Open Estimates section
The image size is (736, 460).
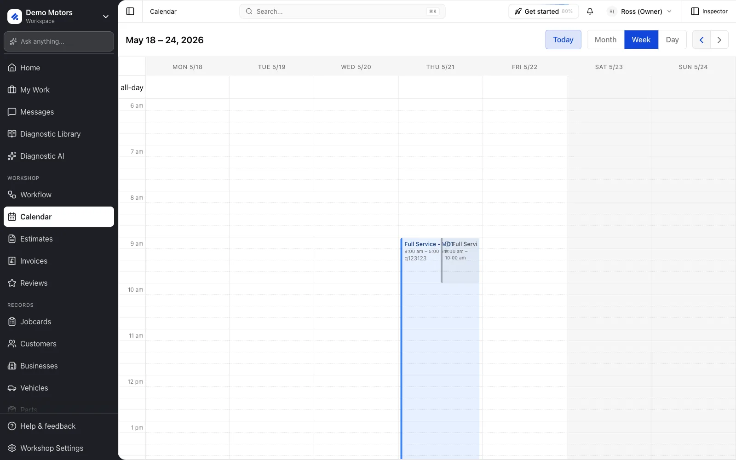59,239
